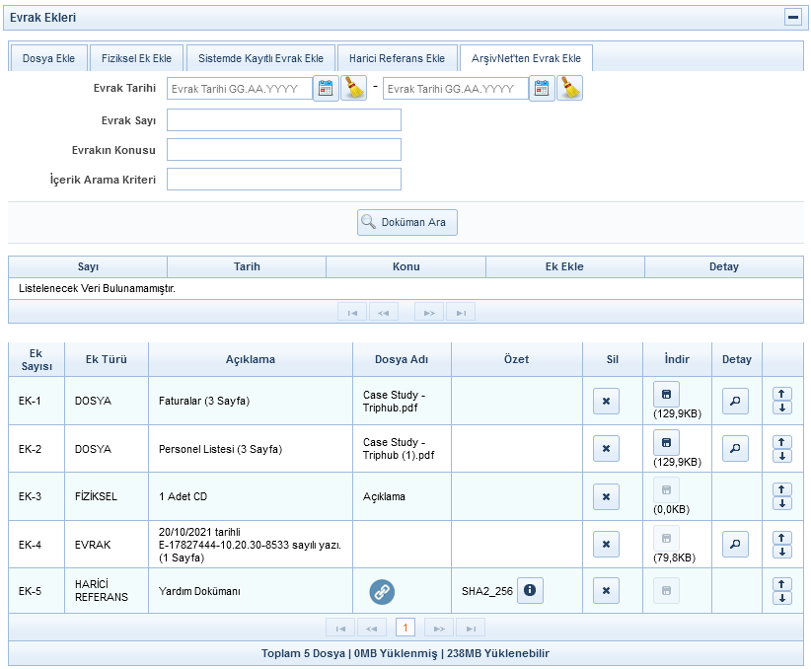Open calendar picker for start Evrak Tarihi
This screenshot has height=669, width=811.
point(326,89)
